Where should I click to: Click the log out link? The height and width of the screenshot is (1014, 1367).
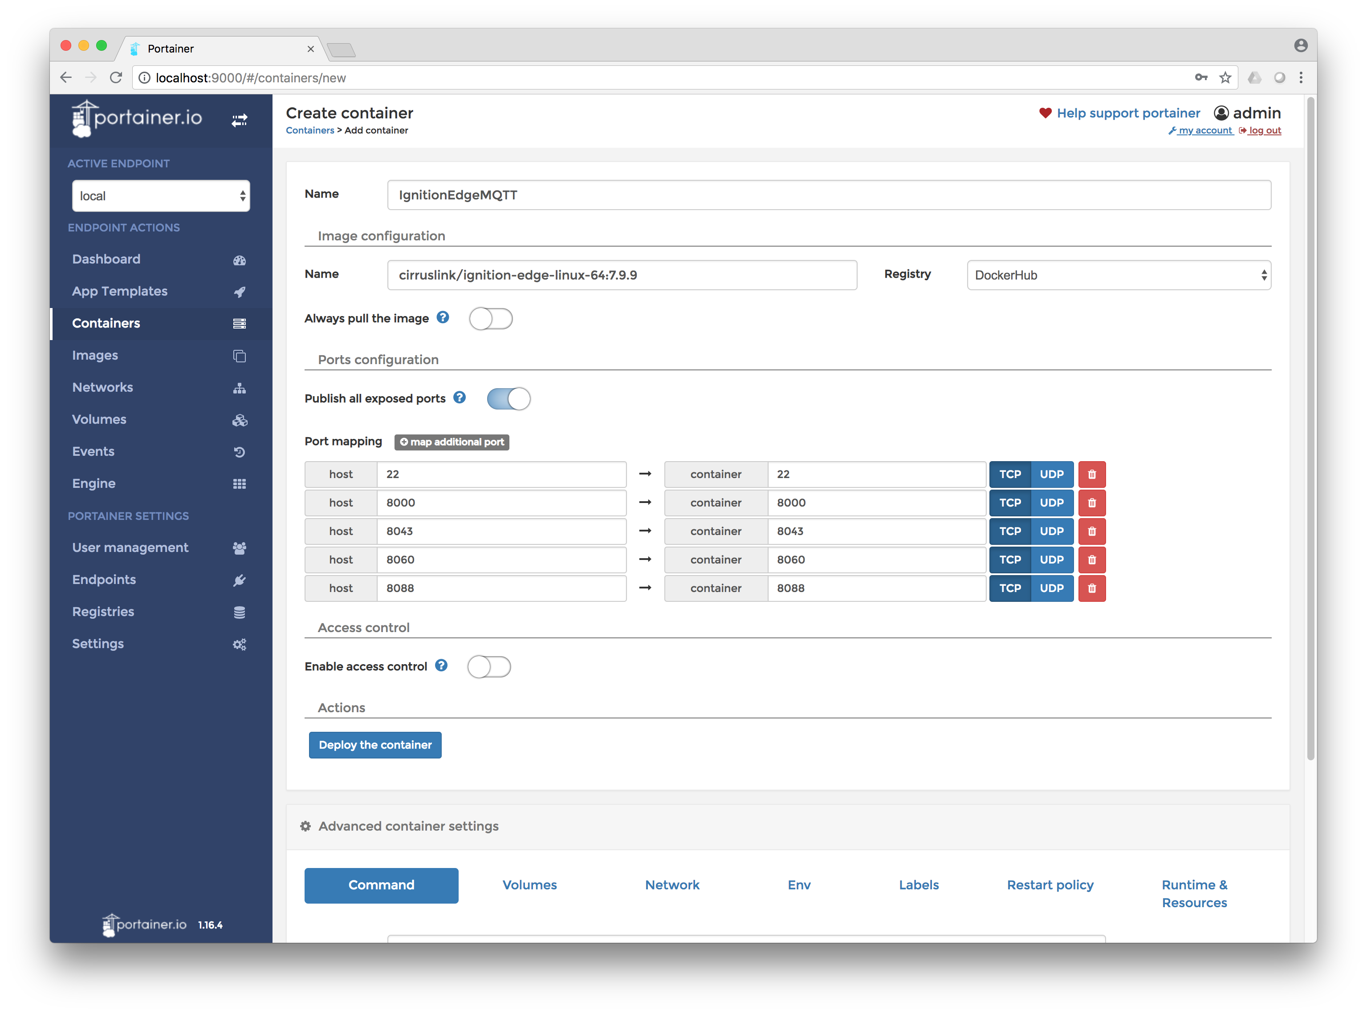point(1260,130)
